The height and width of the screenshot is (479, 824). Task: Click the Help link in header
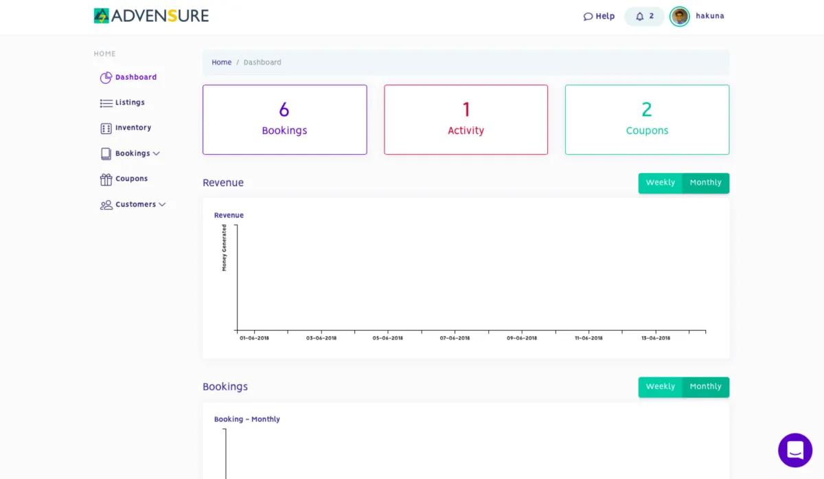pyautogui.click(x=605, y=16)
